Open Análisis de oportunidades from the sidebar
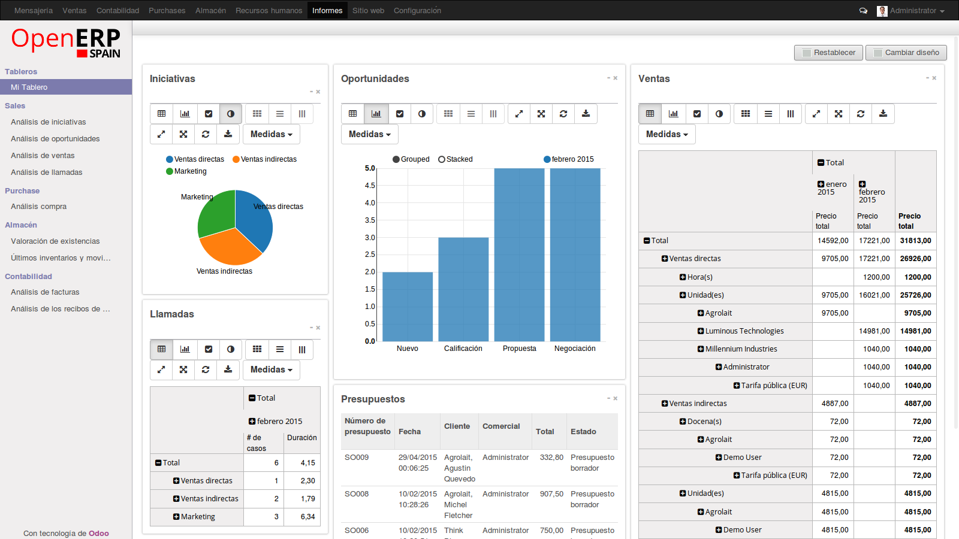This screenshot has width=959, height=539. pyautogui.click(x=56, y=138)
